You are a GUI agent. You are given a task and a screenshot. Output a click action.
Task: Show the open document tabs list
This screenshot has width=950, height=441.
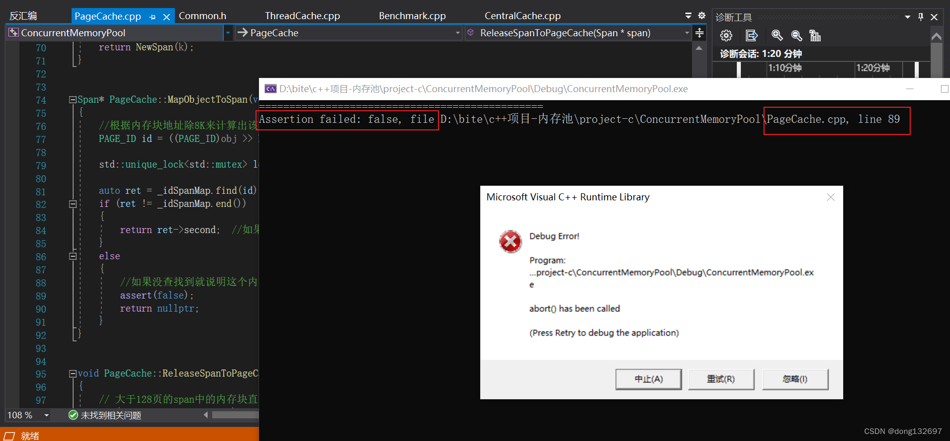pos(688,16)
